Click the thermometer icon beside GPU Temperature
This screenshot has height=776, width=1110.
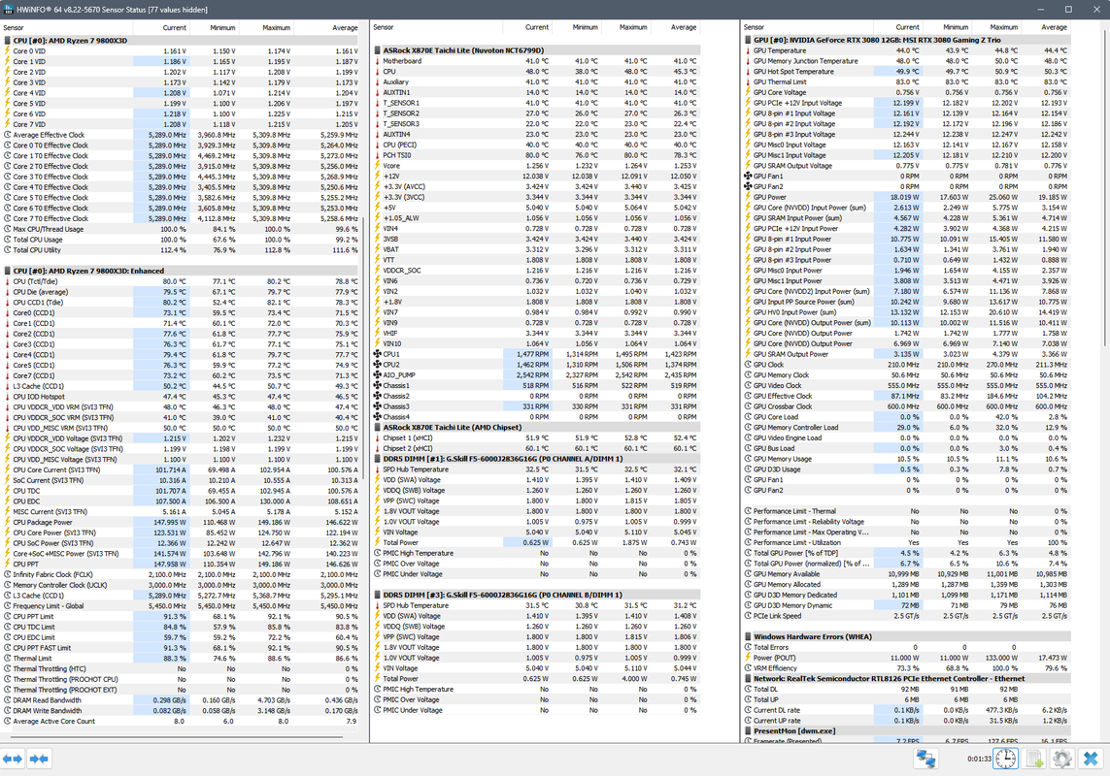click(749, 50)
